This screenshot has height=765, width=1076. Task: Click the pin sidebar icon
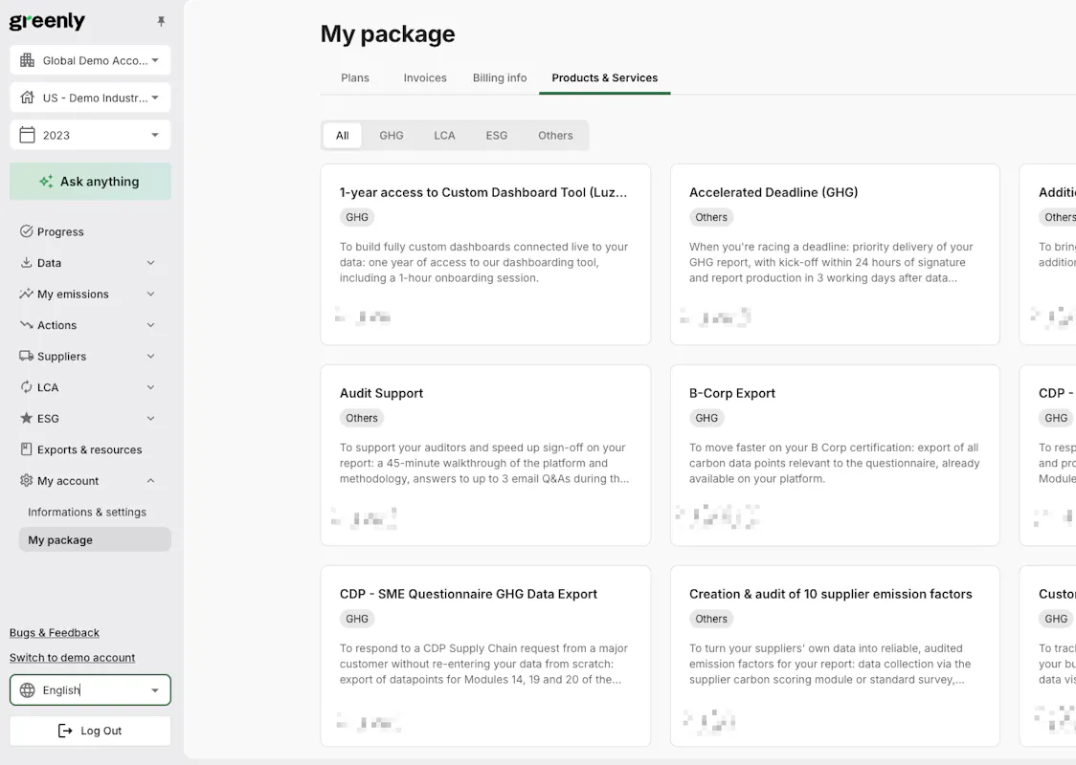[161, 21]
